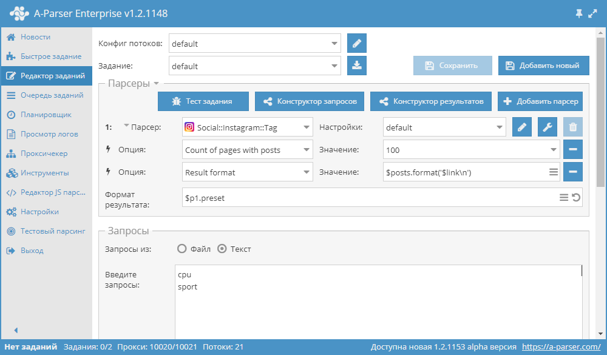Click vertical scrollbar thumb
Viewport: 607px width, 355px height.
(600, 112)
